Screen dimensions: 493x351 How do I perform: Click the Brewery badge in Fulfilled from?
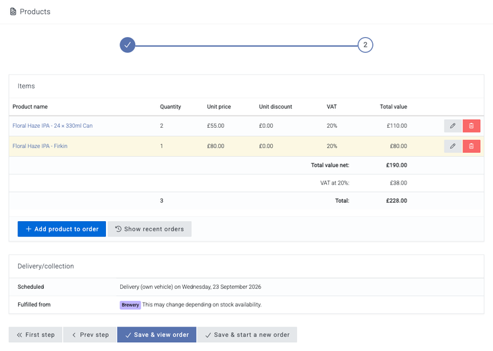[x=130, y=305]
